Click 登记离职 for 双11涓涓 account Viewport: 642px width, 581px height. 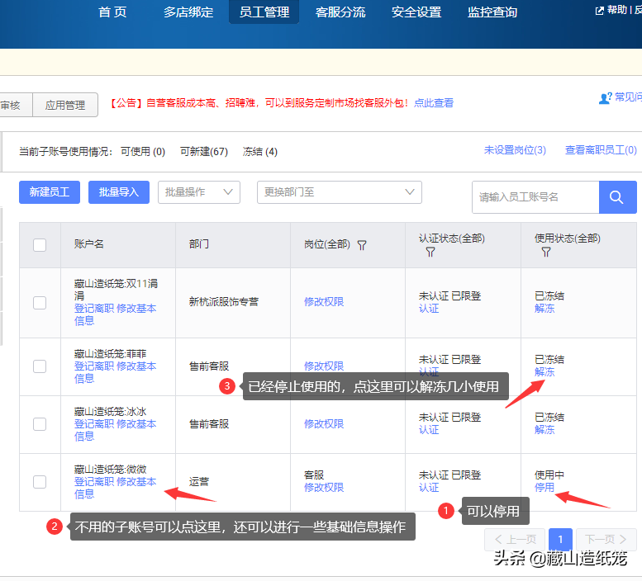tap(93, 309)
